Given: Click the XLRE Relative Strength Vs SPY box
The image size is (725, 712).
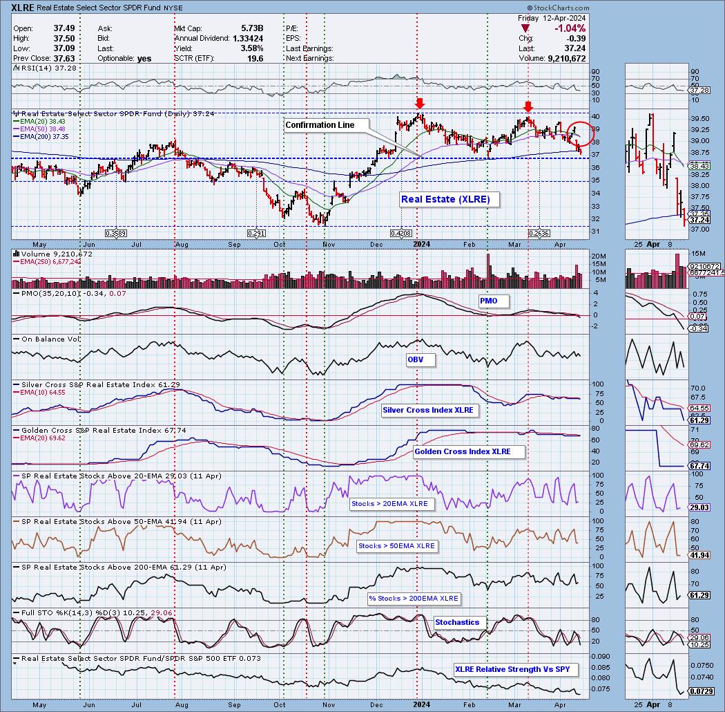Looking at the screenshot, I should [x=516, y=669].
